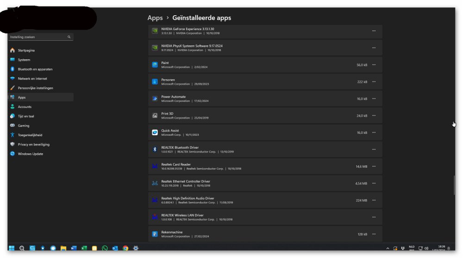
Task: Click the Quick Assist app icon
Action: point(155,132)
